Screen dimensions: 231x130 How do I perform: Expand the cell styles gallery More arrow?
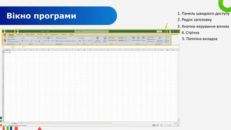(x=128, y=41)
